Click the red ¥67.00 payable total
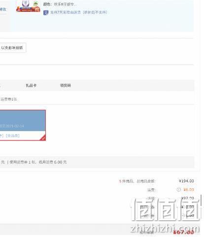 click(183, 232)
